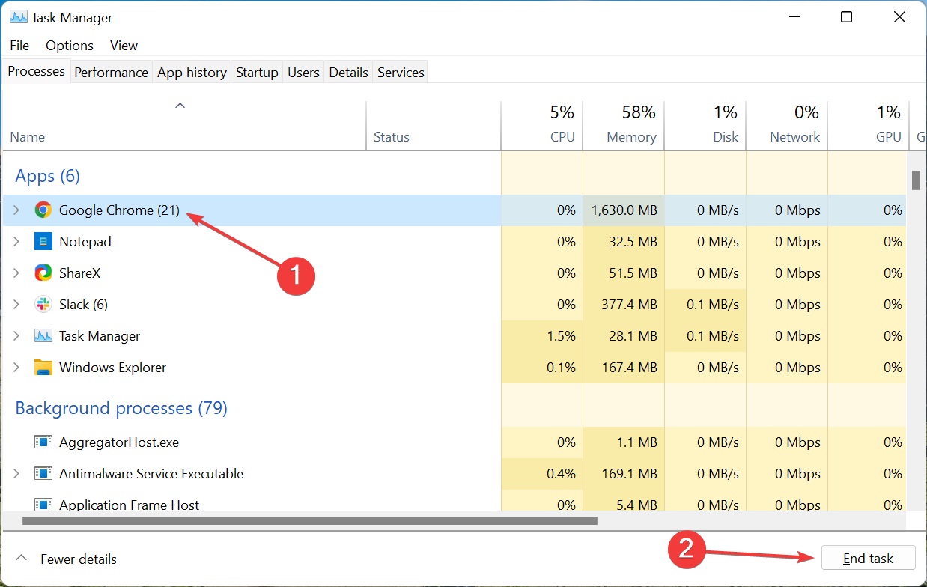This screenshot has height=587, width=927.
Task: Sort by the Memory column header
Action: click(x=623, y=126)
